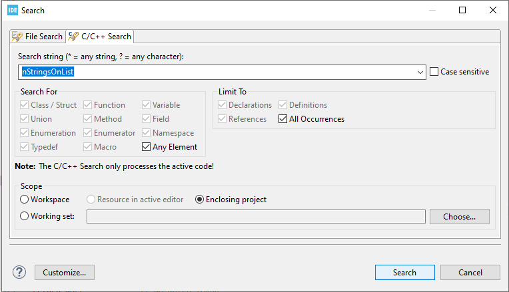This screenshot has height=292, width=509.
Task: Toggle the Enumeration checkbox
Action: click(25, 133)
